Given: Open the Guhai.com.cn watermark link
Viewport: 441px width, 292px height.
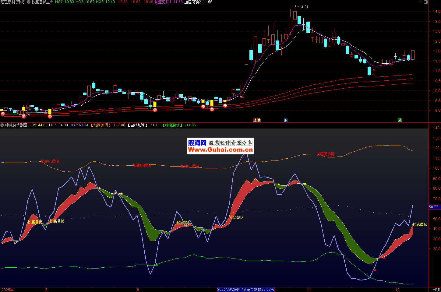Looking at the screenshot, I should coord(220,150).
